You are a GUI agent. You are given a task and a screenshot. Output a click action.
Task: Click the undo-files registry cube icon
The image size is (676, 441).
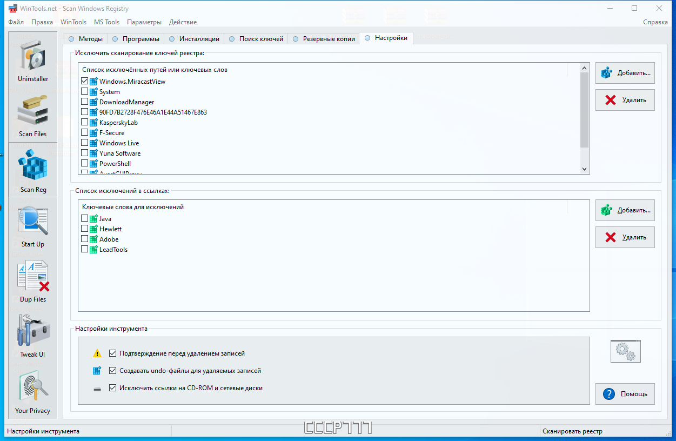point(97,371)
